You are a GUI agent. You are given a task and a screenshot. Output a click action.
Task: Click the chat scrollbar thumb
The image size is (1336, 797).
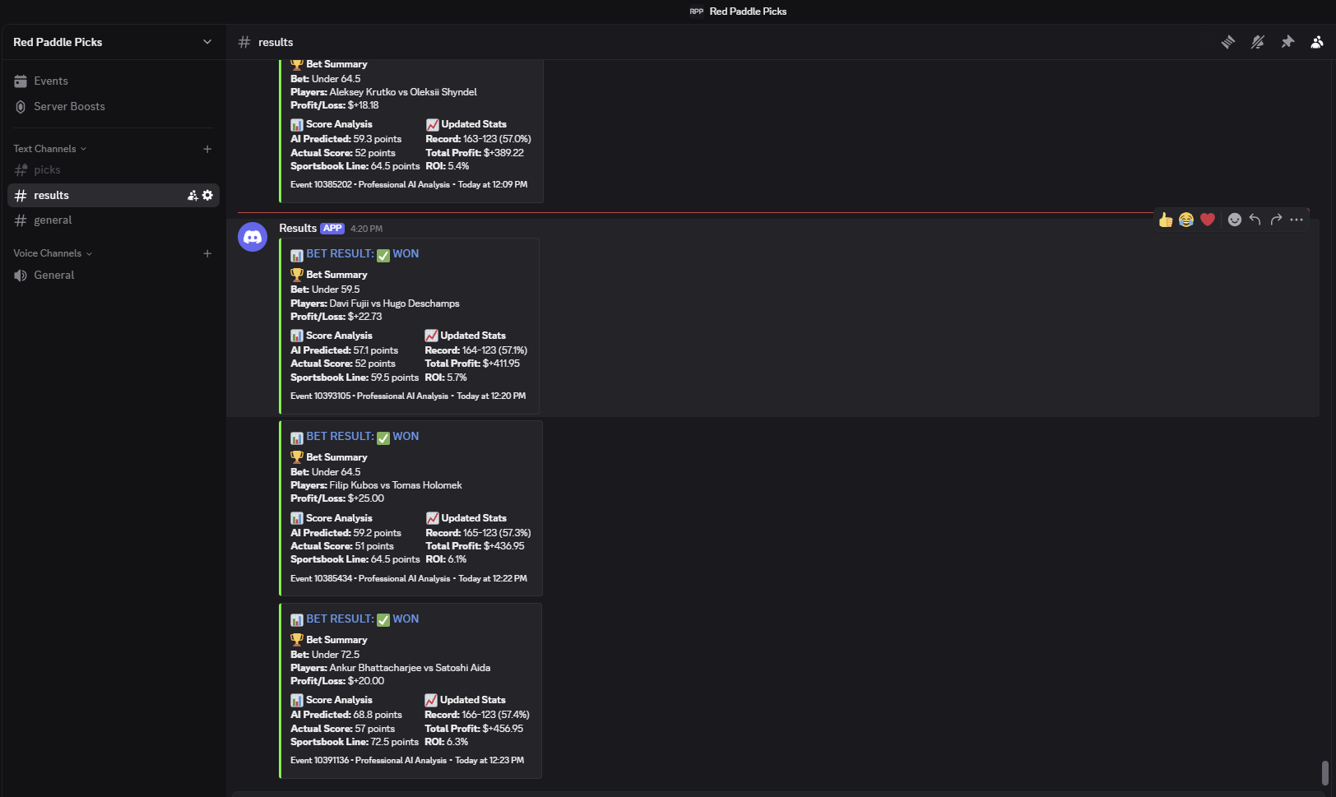1324,772
